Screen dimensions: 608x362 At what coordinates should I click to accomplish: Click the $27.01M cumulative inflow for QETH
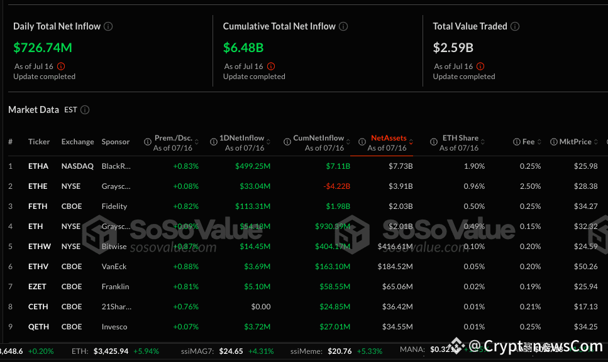click(x=334, y=327)
